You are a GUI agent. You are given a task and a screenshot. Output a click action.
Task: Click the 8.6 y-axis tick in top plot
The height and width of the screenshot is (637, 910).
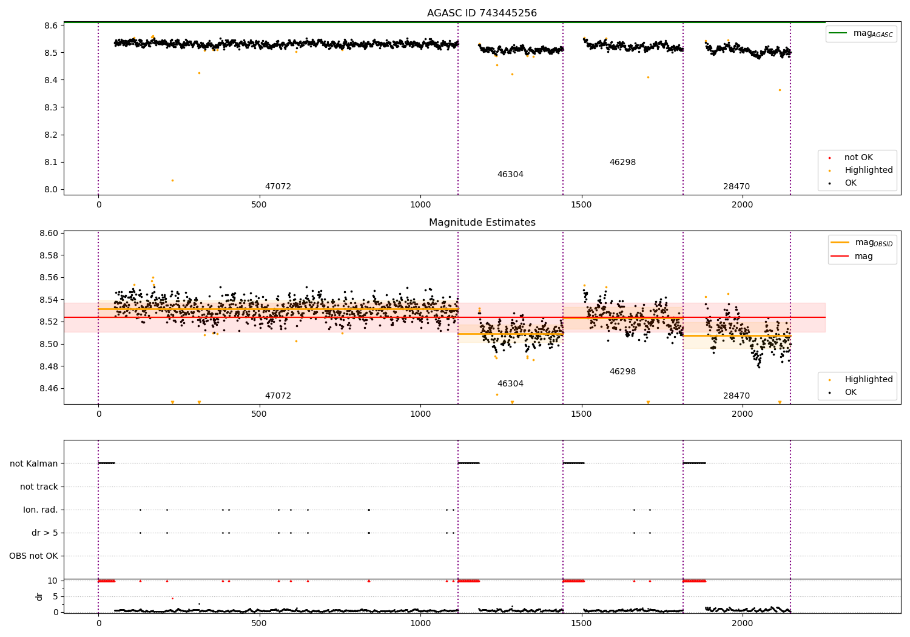pos(52,25)
